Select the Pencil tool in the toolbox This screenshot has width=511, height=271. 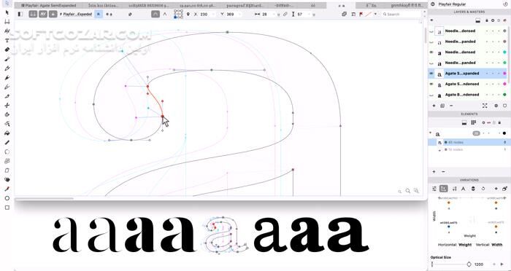pyautogui.click(x=7, y=68)
